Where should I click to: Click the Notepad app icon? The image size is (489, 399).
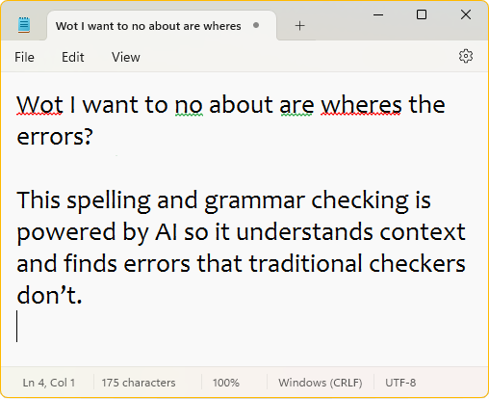click(x=24, y=25)
